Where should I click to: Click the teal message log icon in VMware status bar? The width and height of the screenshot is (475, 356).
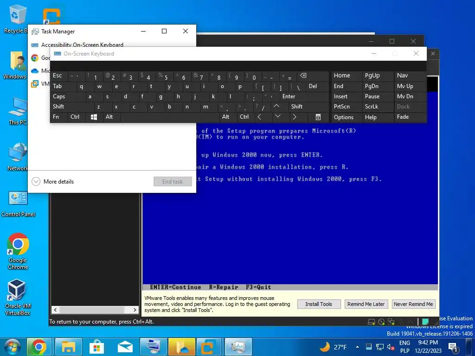pos(426,322)
